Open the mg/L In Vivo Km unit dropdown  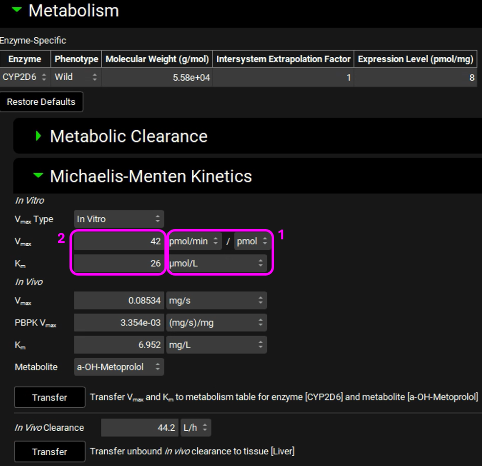click(217, 345)
